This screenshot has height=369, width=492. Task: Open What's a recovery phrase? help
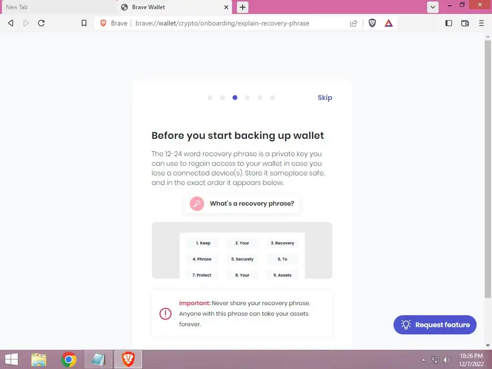tap(242, 204)
